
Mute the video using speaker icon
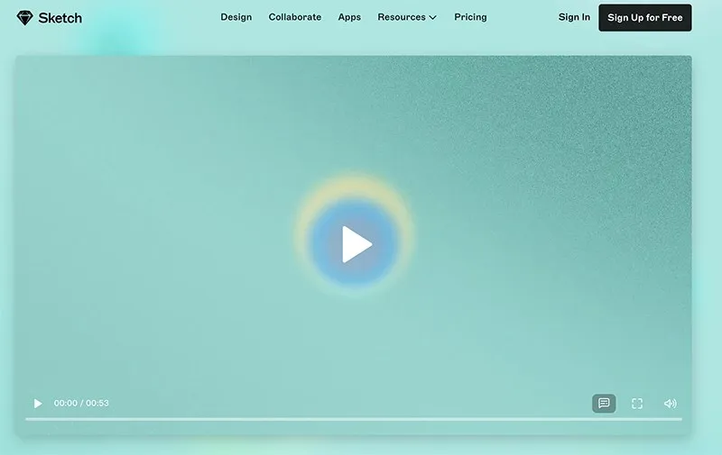670,404
